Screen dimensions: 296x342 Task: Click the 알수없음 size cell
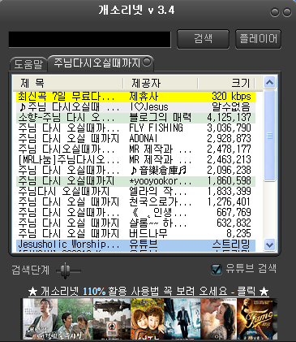tap(231, 107)
